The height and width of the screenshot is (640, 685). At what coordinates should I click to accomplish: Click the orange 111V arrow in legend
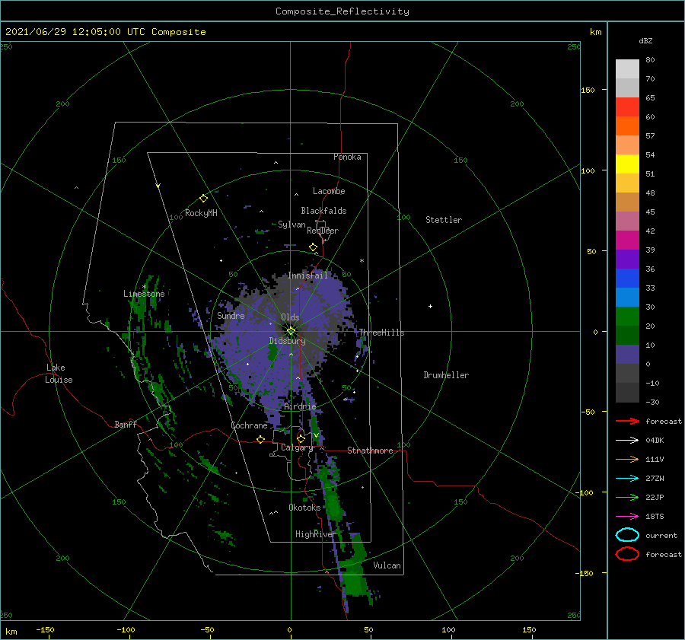coord(627,459)
